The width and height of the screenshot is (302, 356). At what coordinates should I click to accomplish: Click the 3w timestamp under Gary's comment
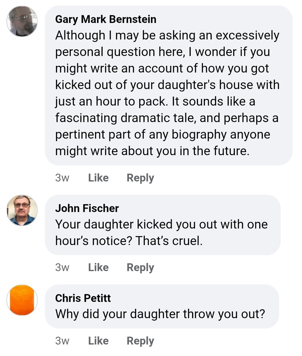point(62,178)
